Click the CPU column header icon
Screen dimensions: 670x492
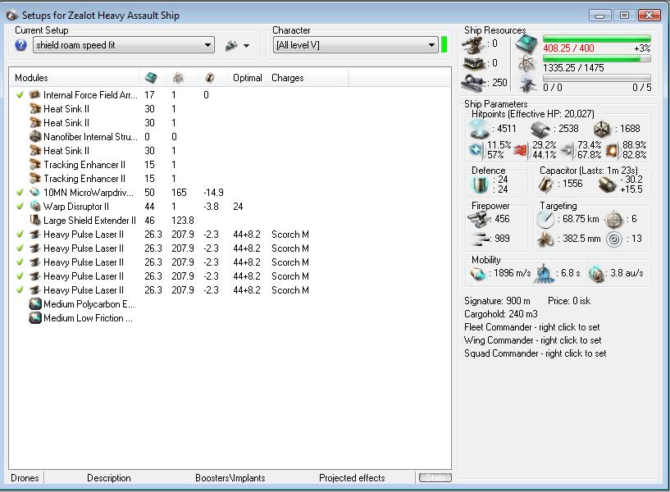(151, 78)
